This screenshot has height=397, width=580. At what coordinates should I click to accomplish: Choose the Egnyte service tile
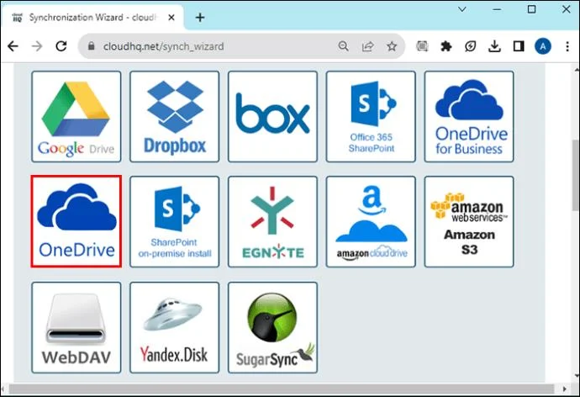[x=272, y=221]
